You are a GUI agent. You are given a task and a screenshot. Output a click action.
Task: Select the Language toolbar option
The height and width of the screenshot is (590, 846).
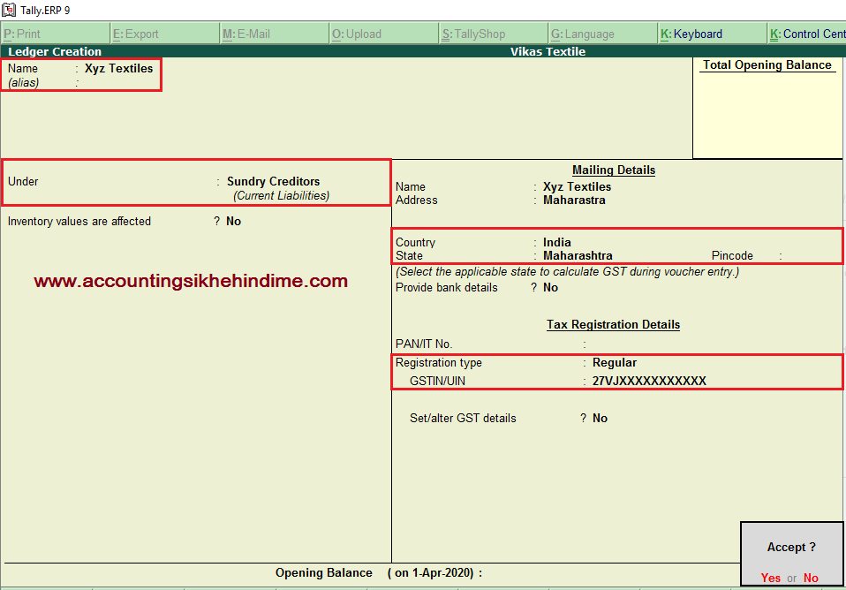point(602,34)
